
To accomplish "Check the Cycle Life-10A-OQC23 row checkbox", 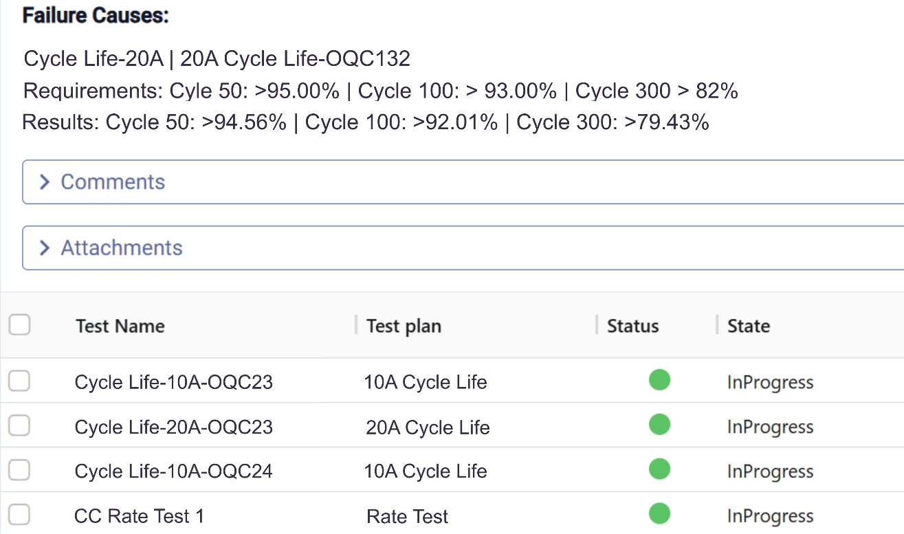I will [19, 381].
